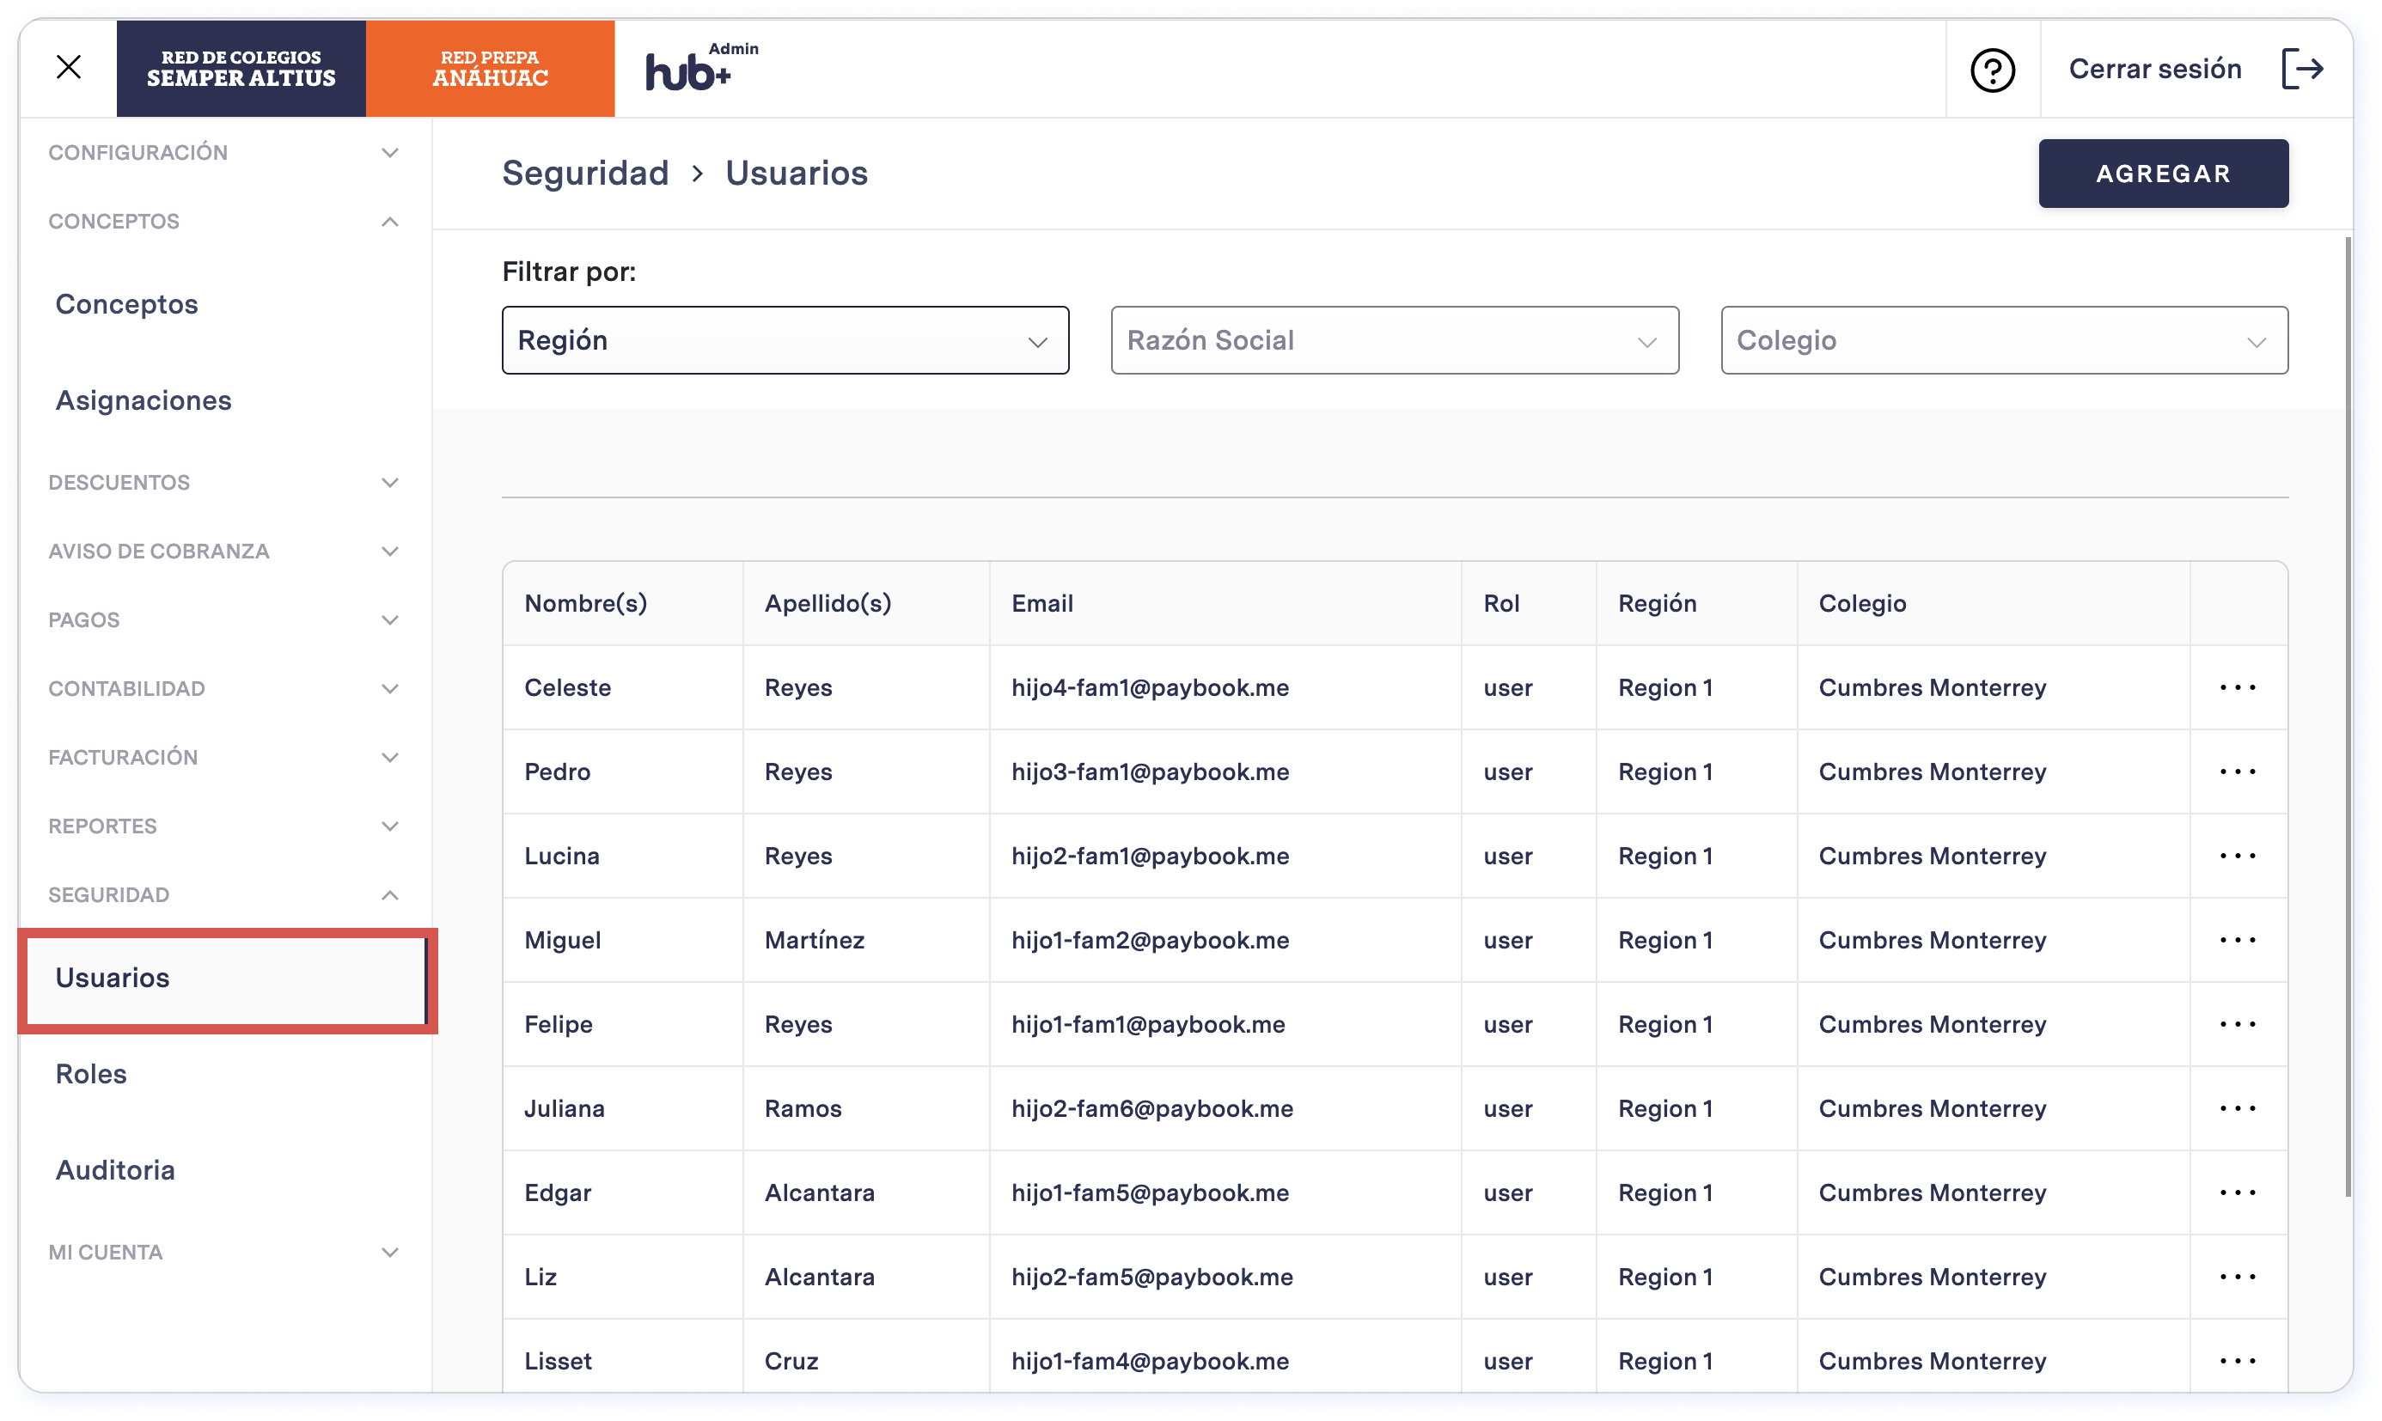Open row options for Pedro Reyes
Image resolution: width=2382 pixels, height=1421 pixels.
coord(2238,771)
